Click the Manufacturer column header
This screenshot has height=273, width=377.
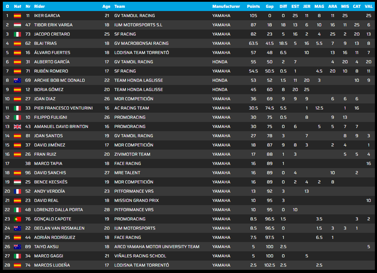226,6
